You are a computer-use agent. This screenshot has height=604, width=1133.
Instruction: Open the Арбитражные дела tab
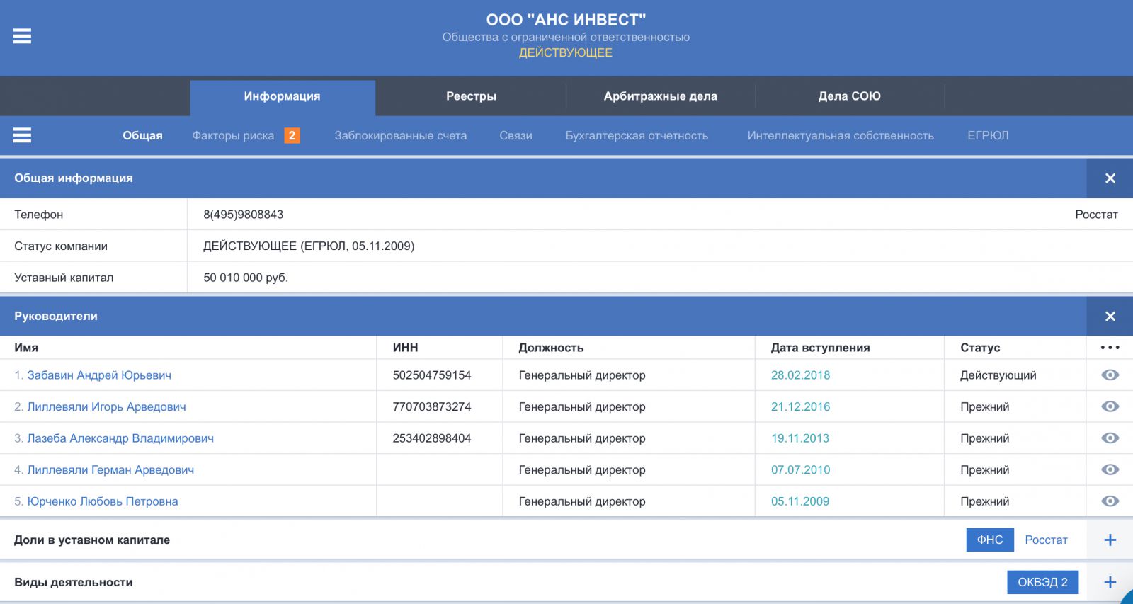661,96
